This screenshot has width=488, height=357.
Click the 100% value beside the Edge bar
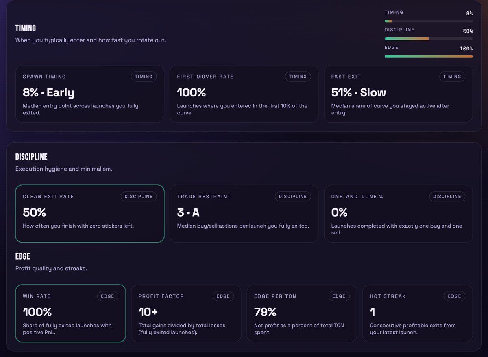tap(466, 48)
